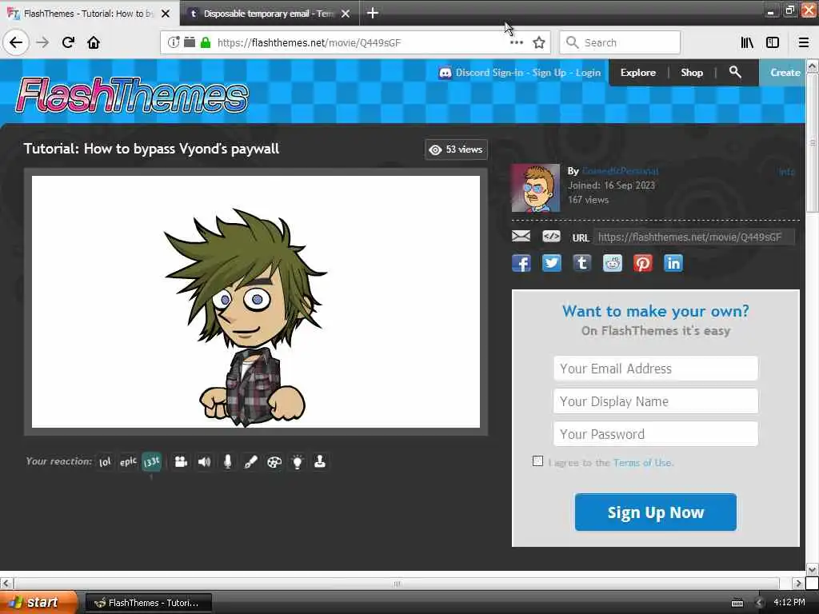Click the horizontal scrollbar right arrow
Image resolution: width=819 pixels, height=614 pixels.
(x=797, y=583)
